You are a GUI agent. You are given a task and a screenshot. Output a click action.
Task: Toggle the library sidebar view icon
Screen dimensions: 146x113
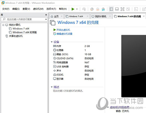(111, 9)
